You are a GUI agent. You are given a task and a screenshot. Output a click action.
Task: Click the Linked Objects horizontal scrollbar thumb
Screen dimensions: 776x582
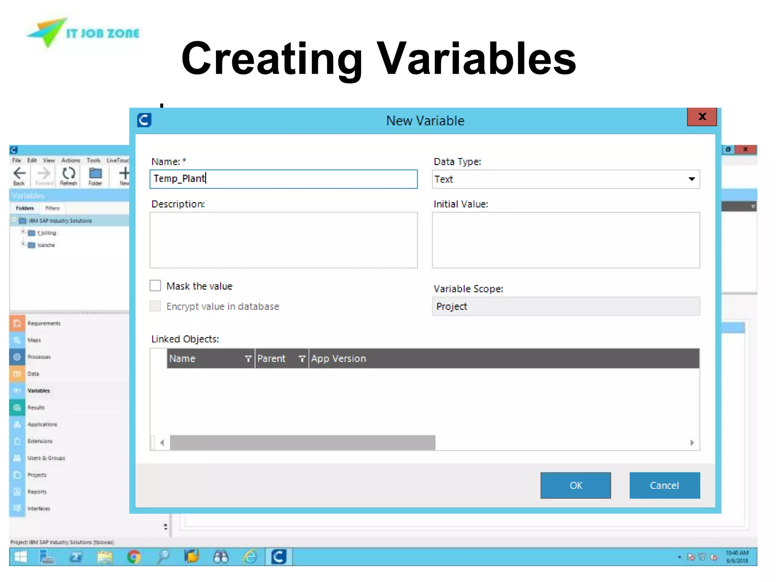302,443
